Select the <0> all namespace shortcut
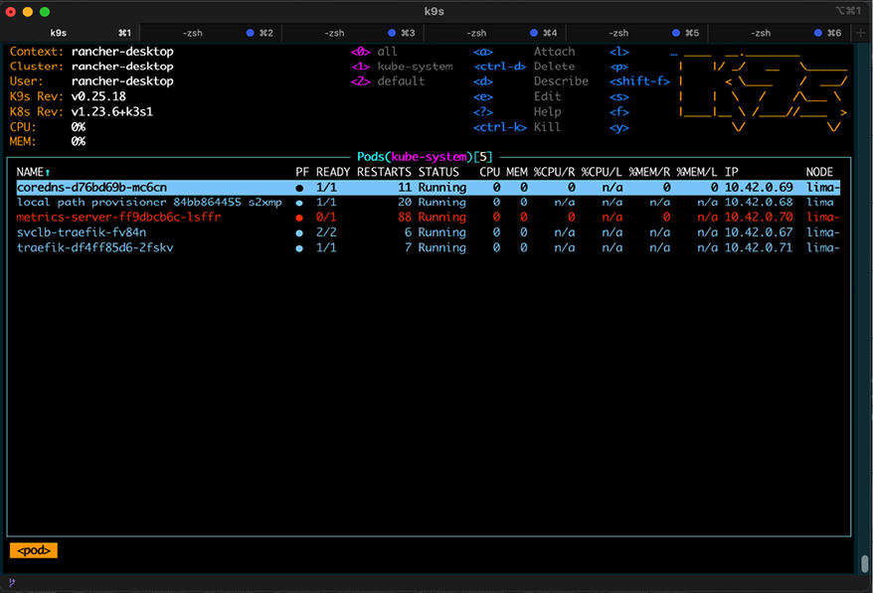873x593 pixels. [374, 52]
